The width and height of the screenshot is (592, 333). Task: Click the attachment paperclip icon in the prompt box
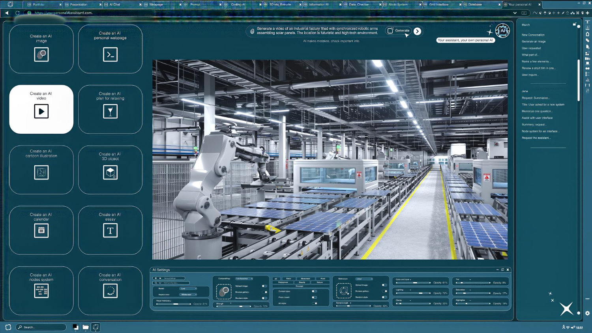(x=252, y=31)
